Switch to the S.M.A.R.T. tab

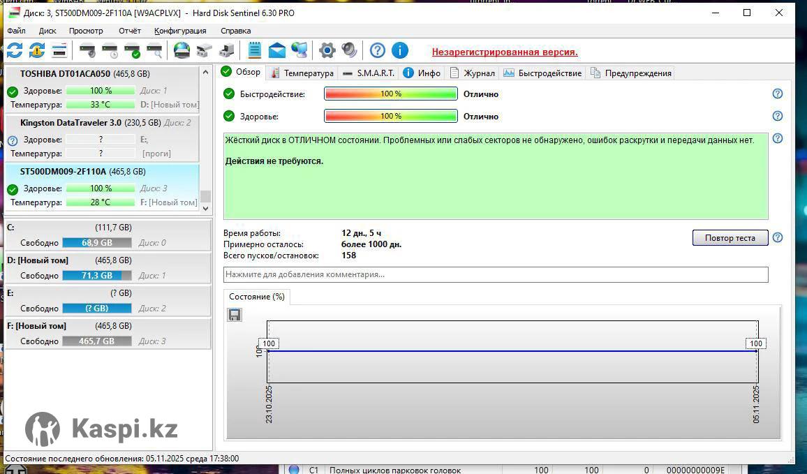click(369, 73)
